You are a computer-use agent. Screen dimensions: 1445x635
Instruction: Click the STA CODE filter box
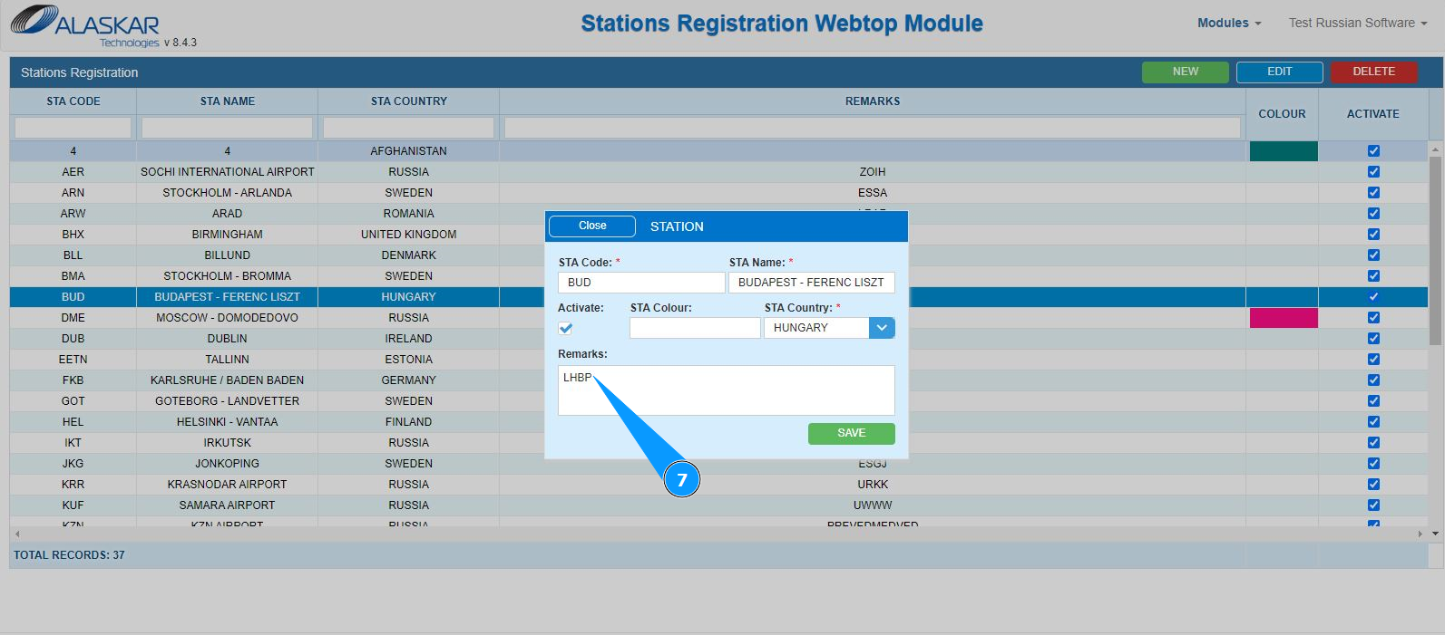(x=73, y=128)
